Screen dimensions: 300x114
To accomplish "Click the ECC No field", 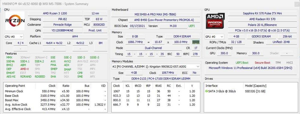I will point(195,73).
